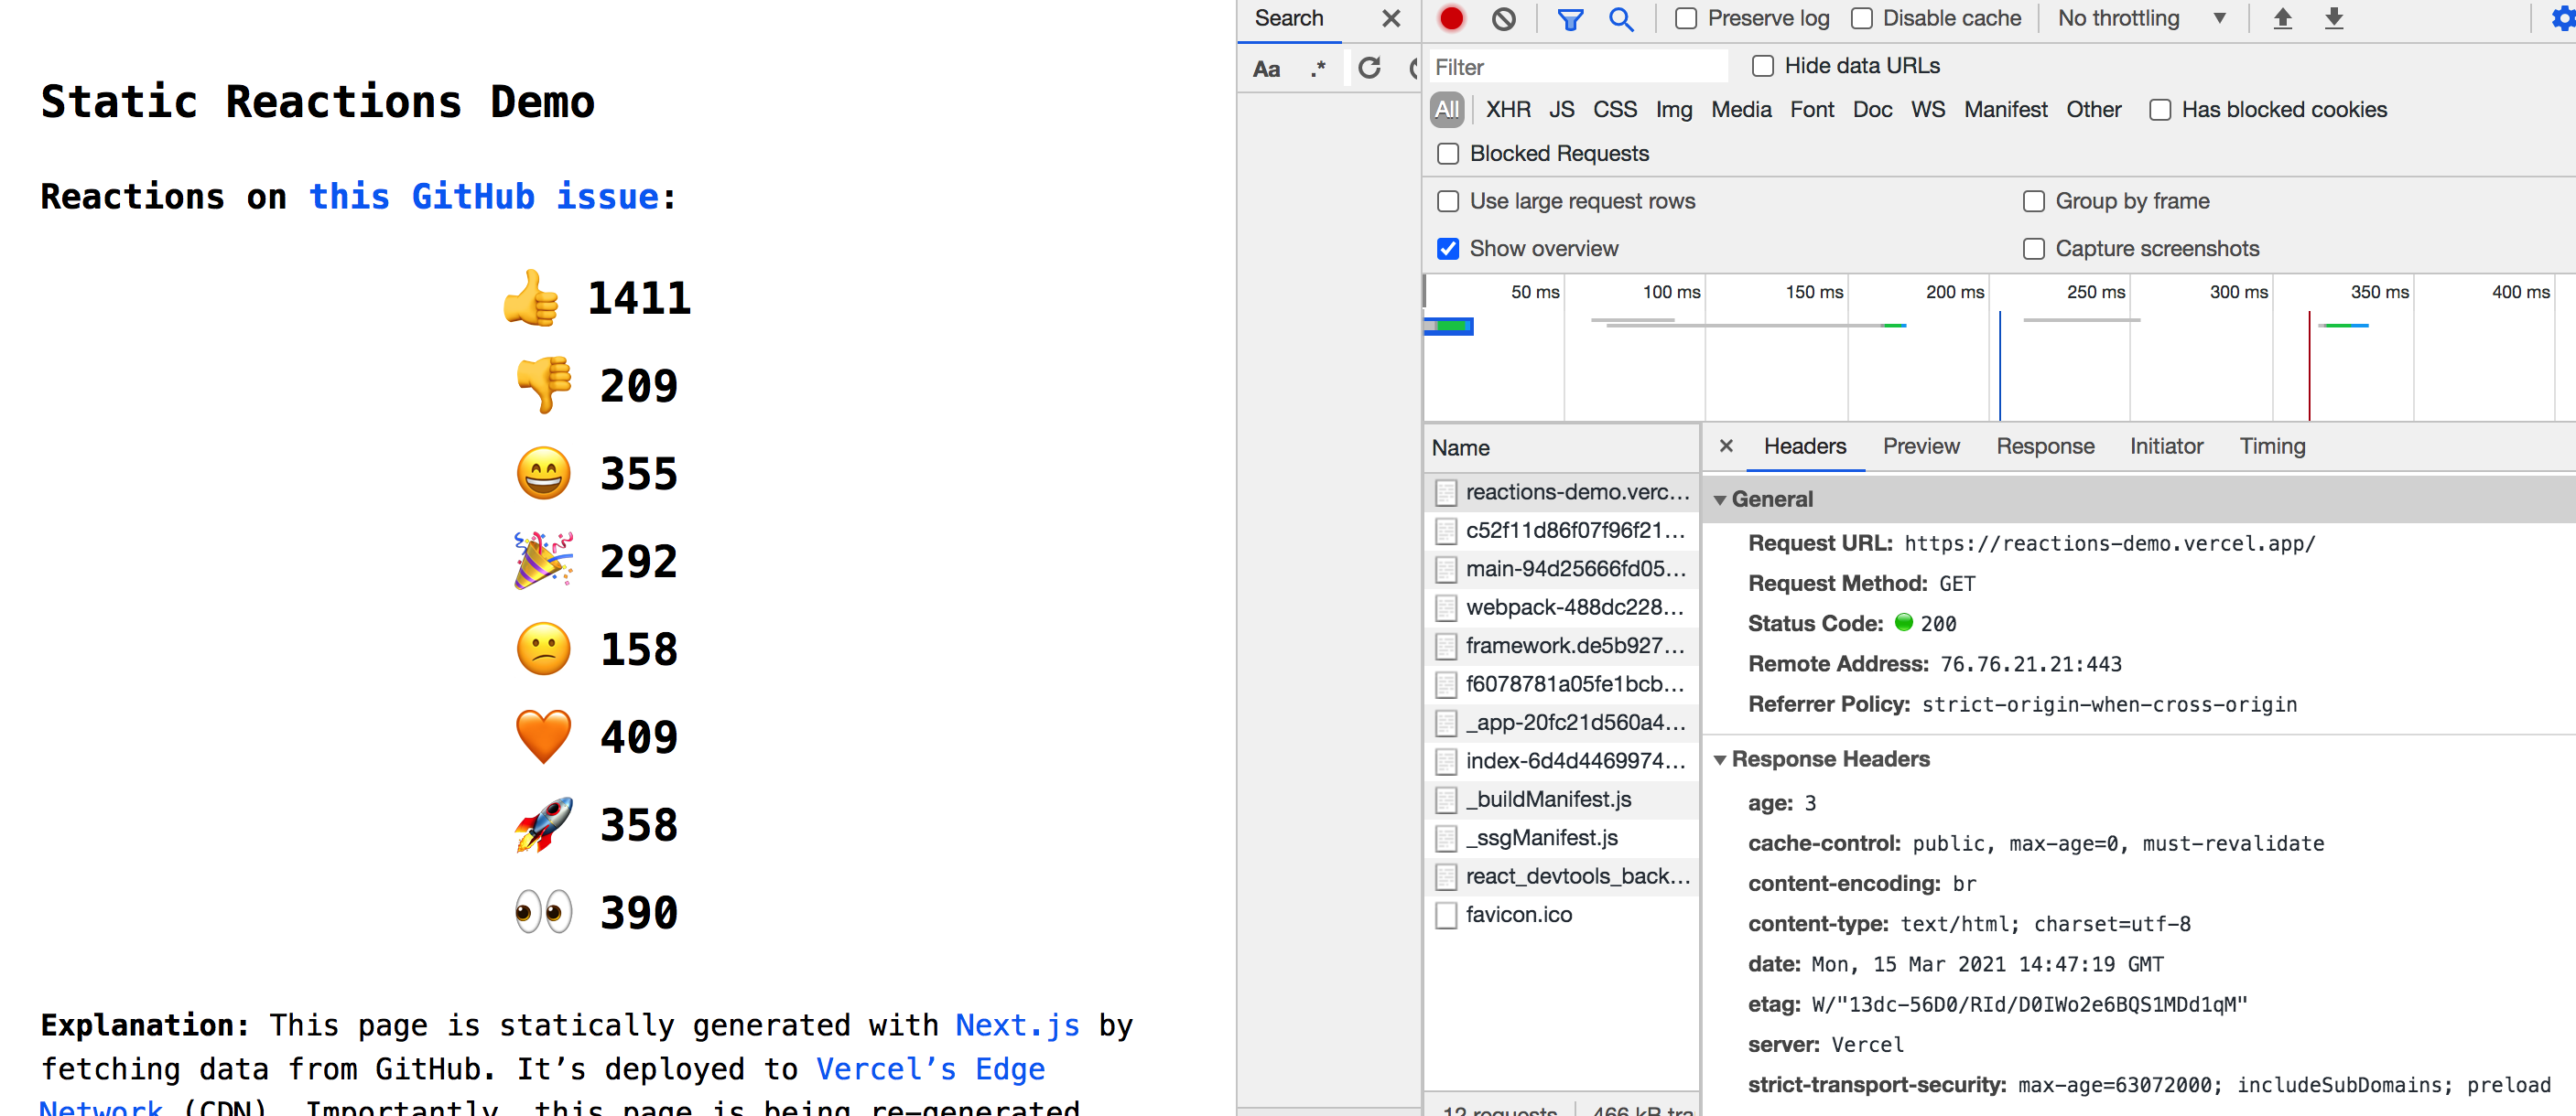Click the heart emoji
The height and width of the screenshot is (1116, 2576).
click(x=544, y=736)
